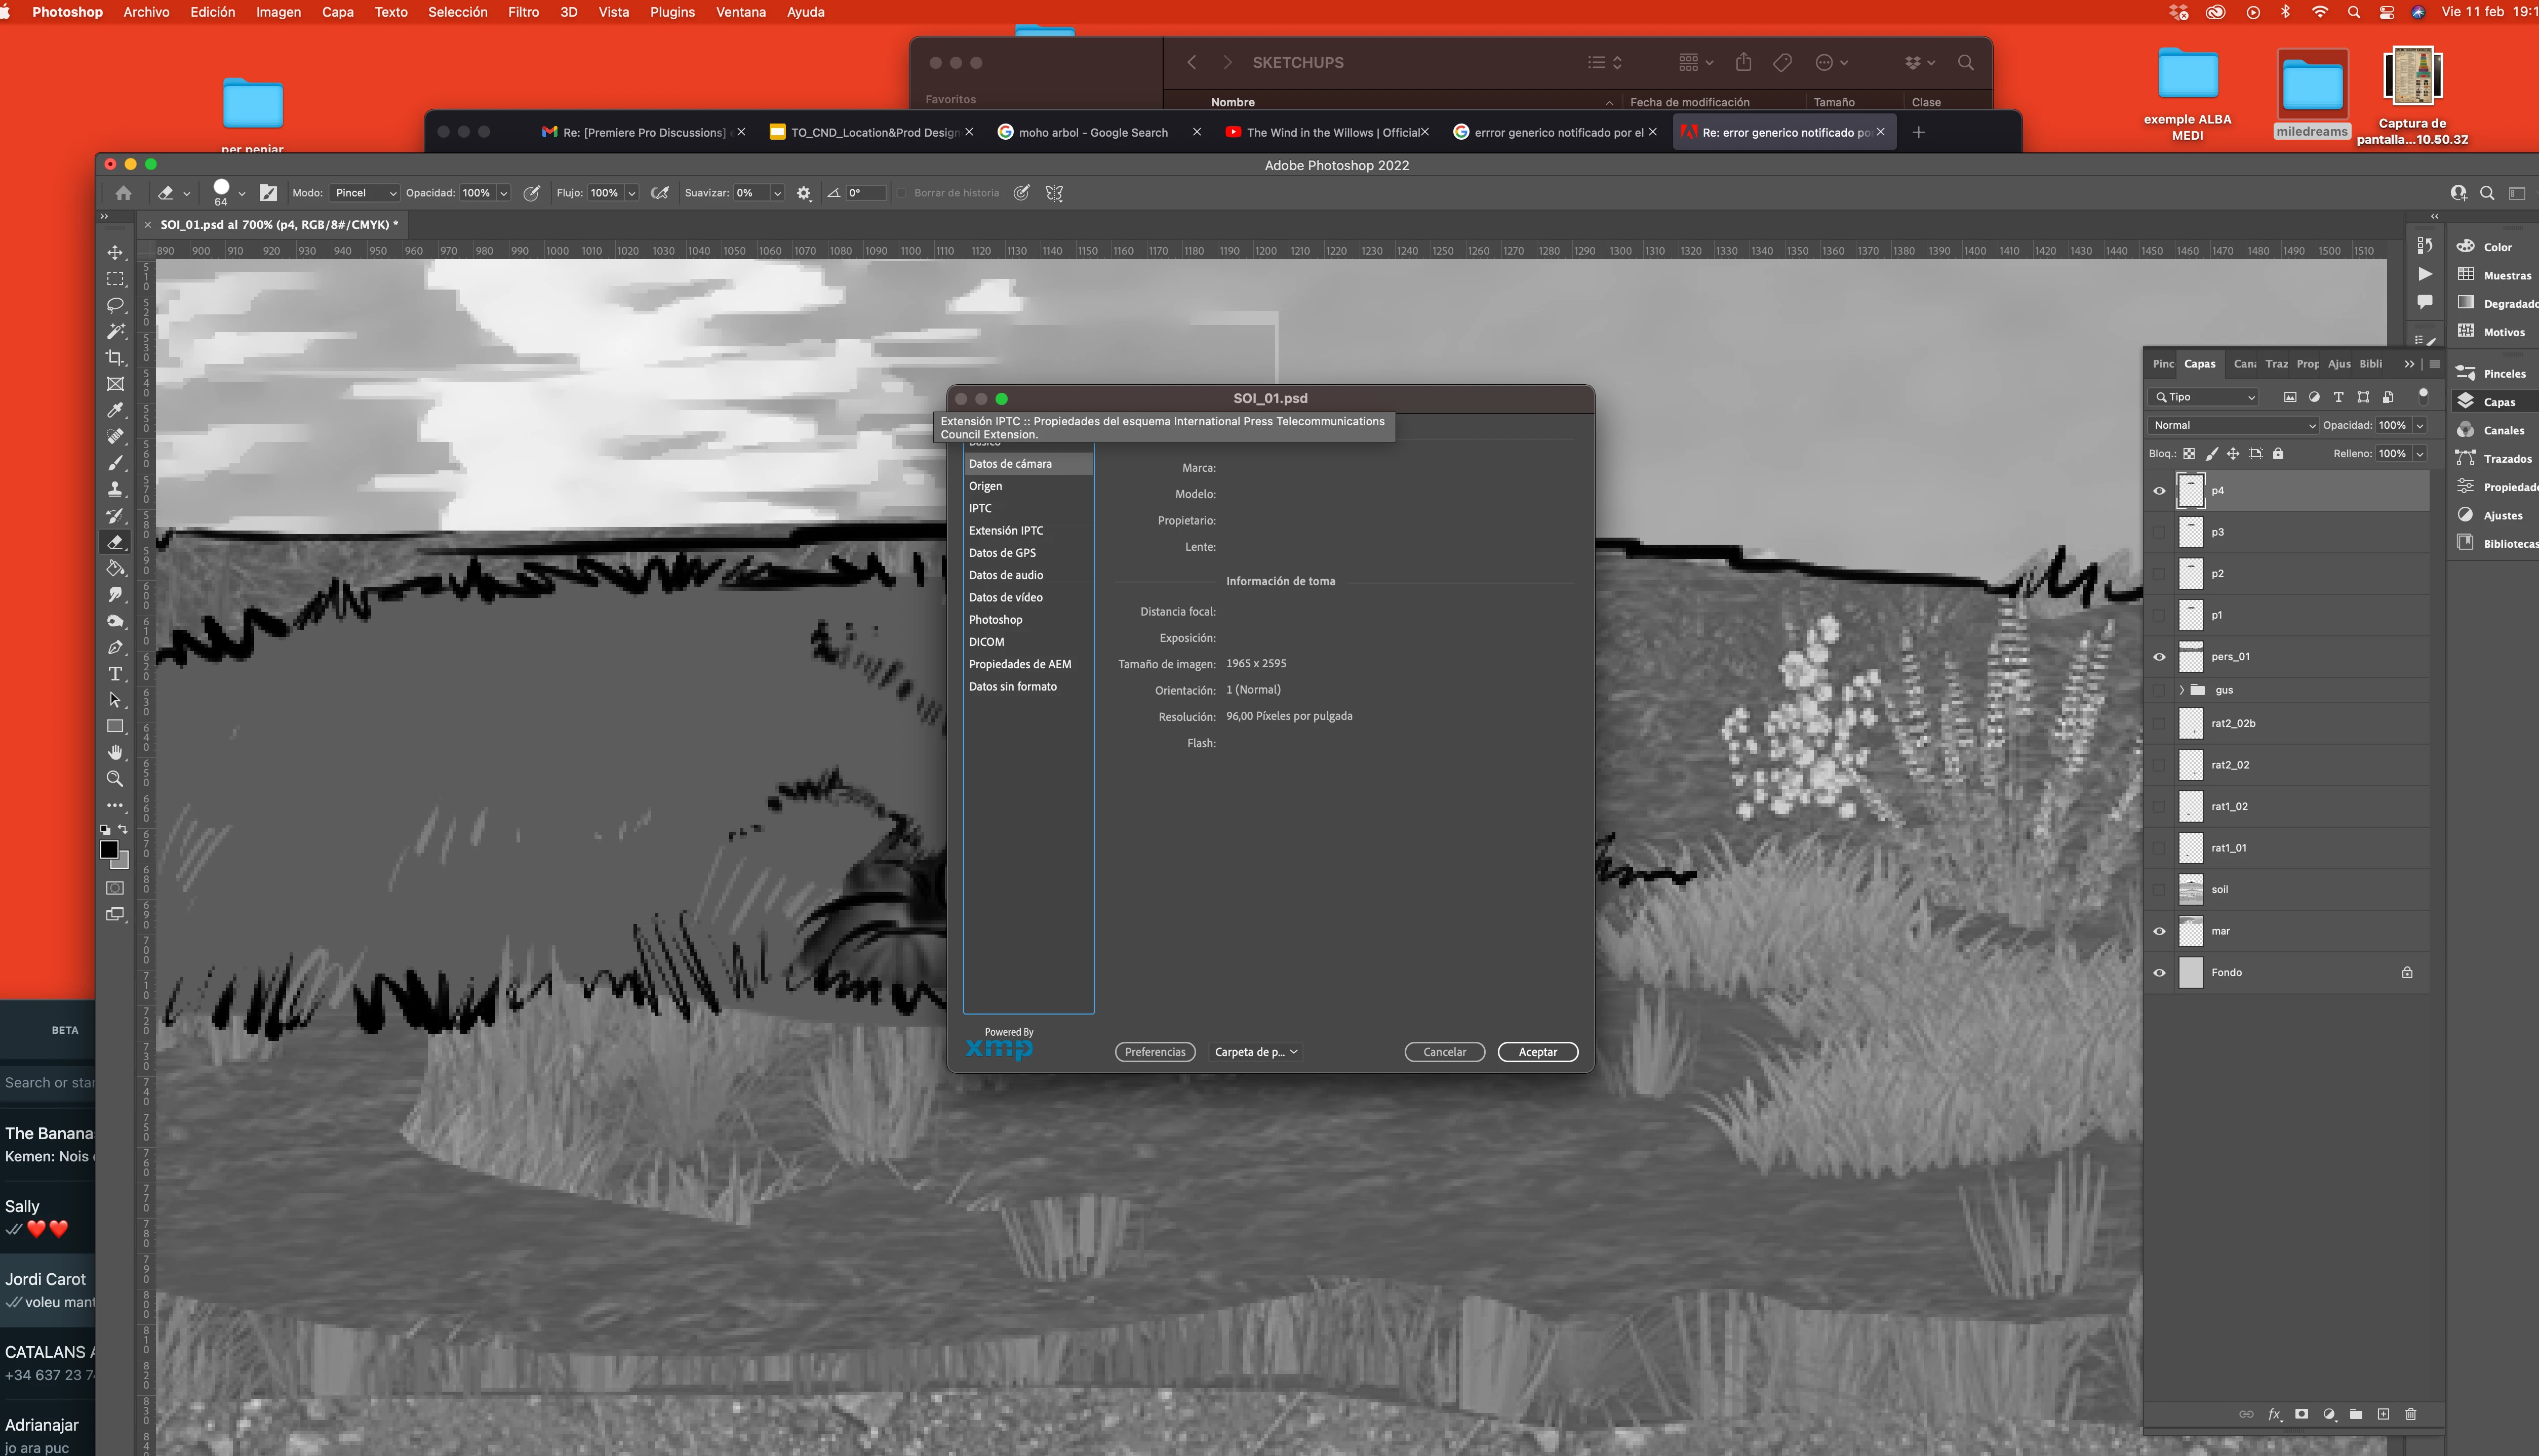Click the foreground color swatch
Viewport: 2539px width, 1456px height.
tap(109, 850)
